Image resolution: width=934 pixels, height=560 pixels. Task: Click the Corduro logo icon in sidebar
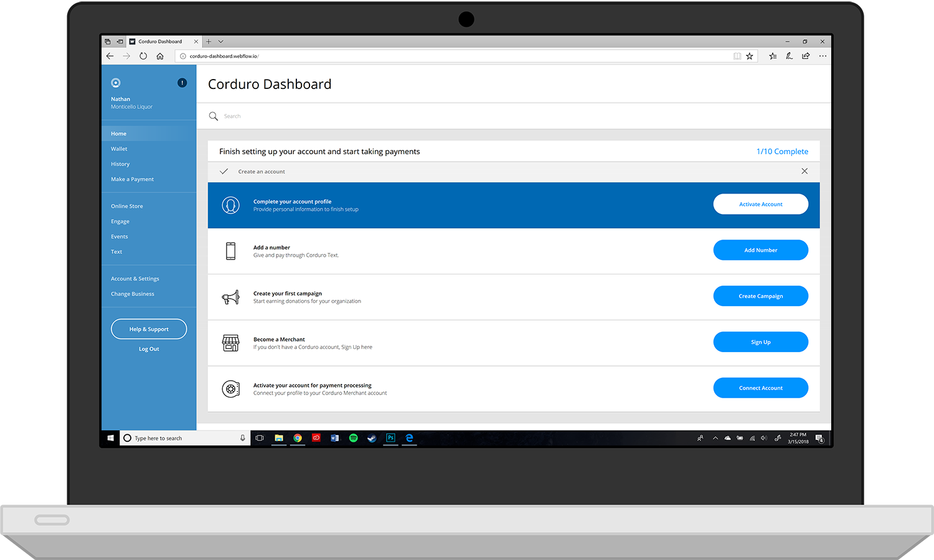(115, 83)
